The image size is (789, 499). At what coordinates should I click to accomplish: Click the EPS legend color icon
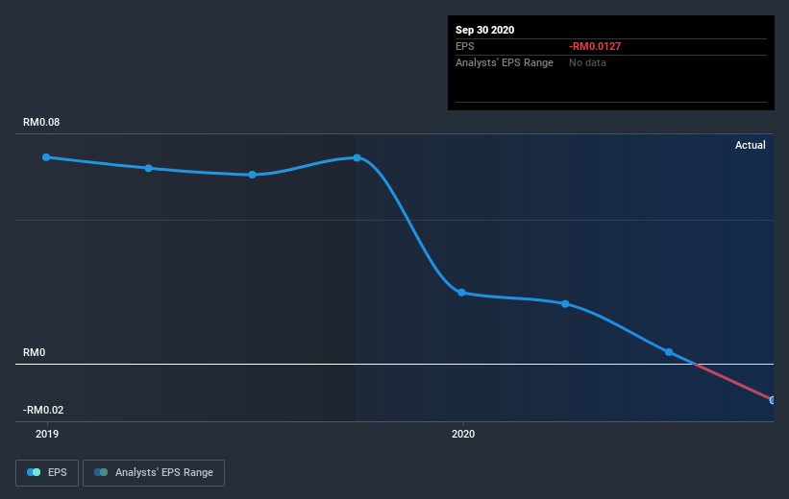click(x=34, y=472)
